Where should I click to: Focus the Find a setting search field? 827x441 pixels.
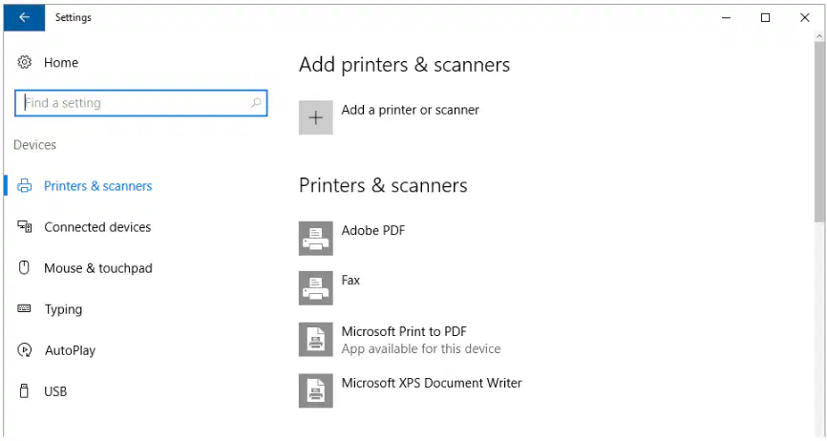coord(140,103)
